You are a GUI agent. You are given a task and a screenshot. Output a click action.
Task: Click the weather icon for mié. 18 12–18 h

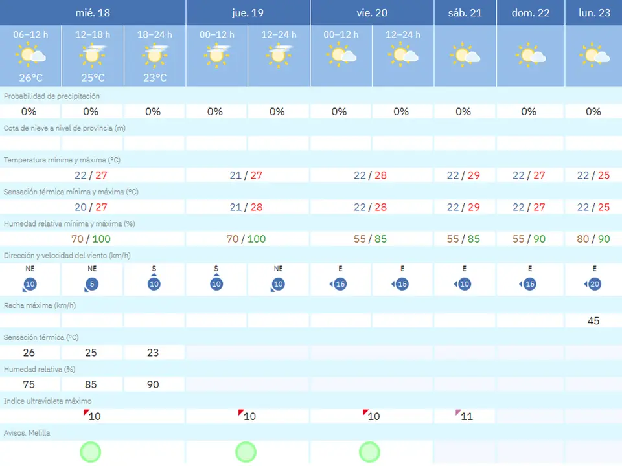[93, 55]
